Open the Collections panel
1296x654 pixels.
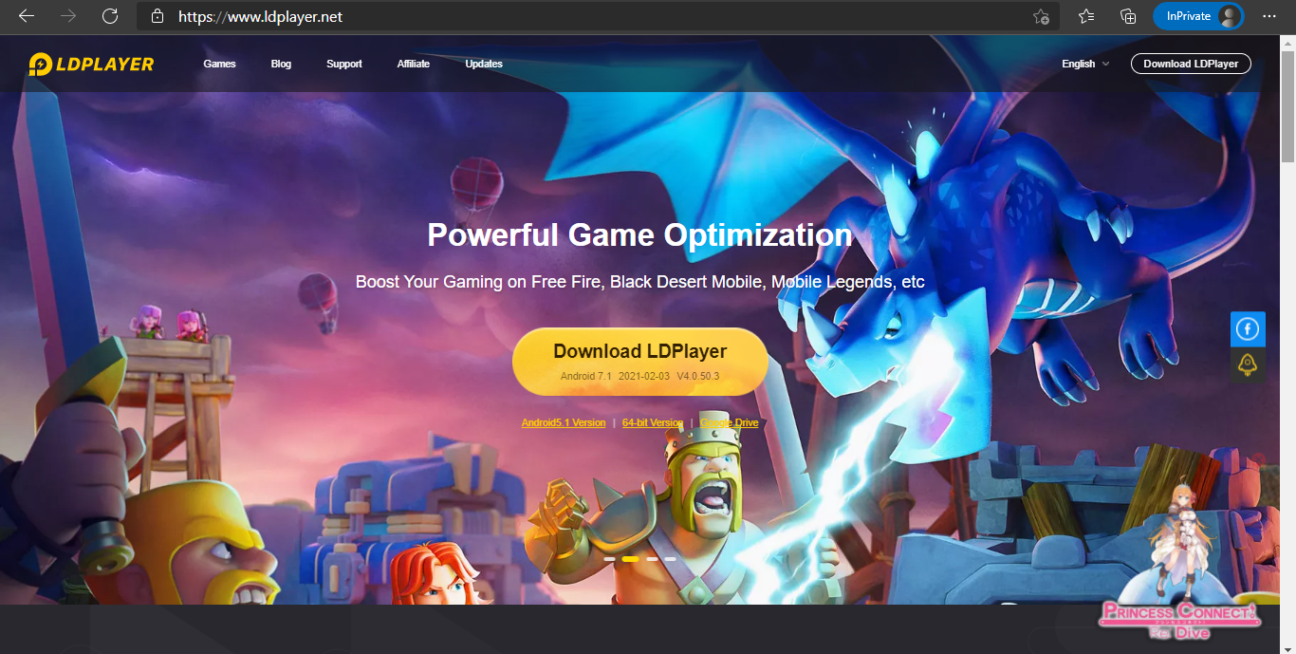(1128, 16)
